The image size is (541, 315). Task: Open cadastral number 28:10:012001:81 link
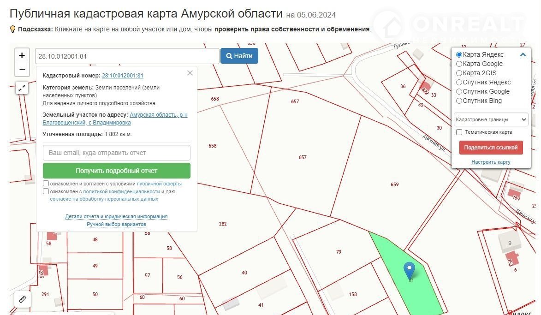coord(122,76)
